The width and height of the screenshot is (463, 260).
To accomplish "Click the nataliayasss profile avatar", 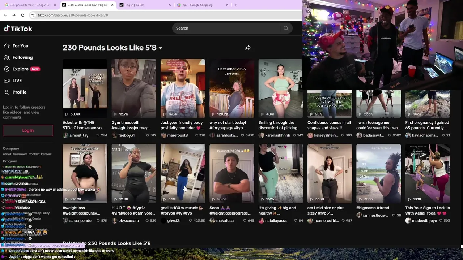I will pyautogui.click(x=262, y=221).
